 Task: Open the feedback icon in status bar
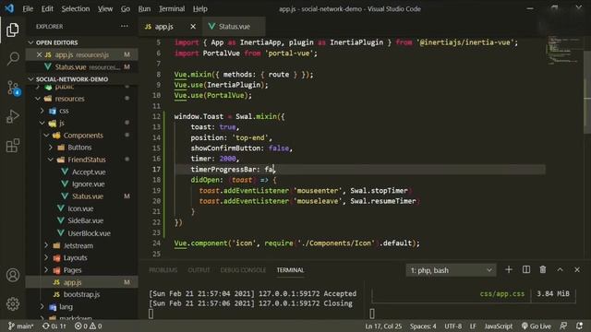[x=563, y=326]
